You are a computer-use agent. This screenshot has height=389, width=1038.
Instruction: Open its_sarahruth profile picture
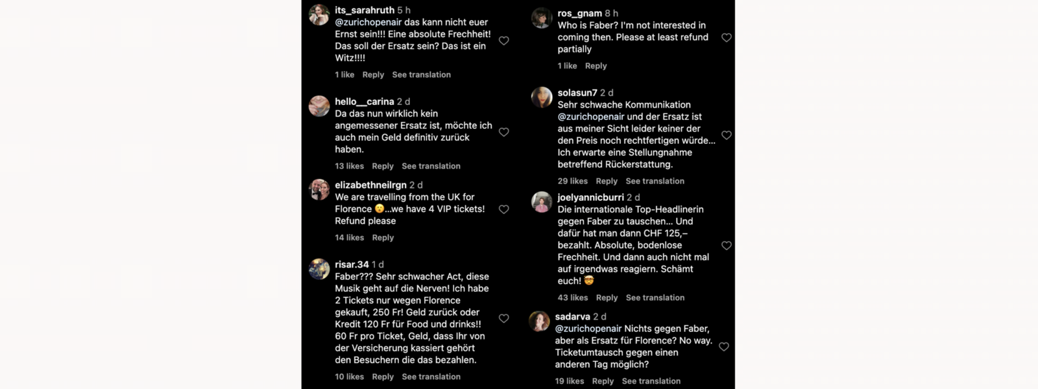pyautogui.click(x=319, y=15)
